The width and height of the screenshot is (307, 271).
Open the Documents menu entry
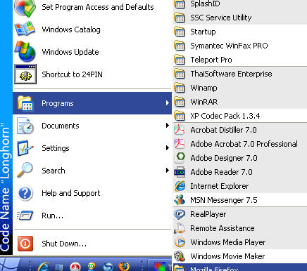pyautogui.click(x=92, y=126)
